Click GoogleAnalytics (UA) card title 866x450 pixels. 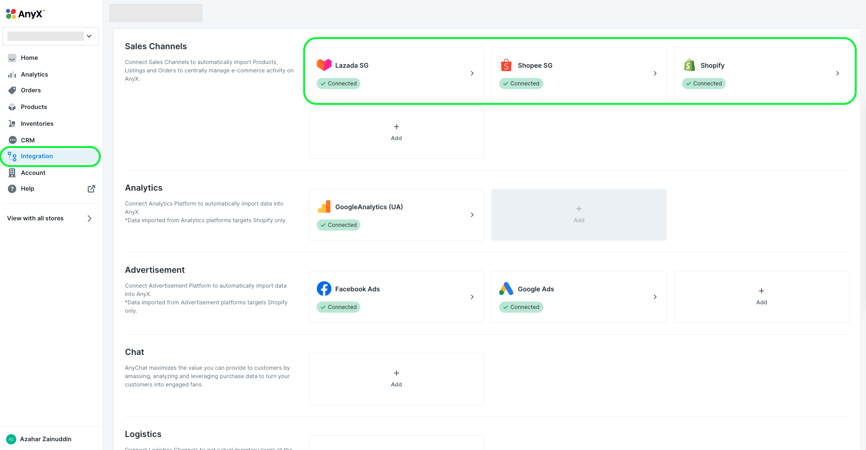[x=369, y=207]
